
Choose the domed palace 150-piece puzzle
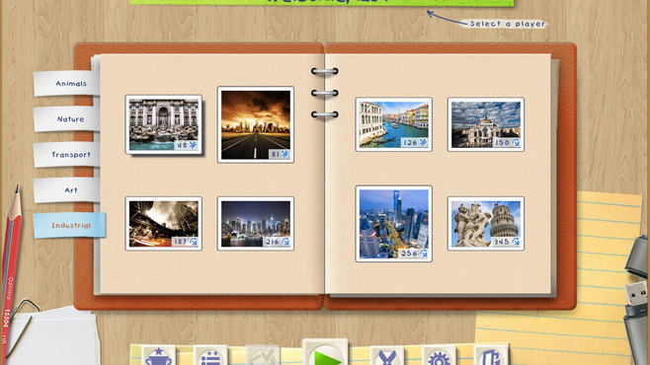tap(486, 124)
